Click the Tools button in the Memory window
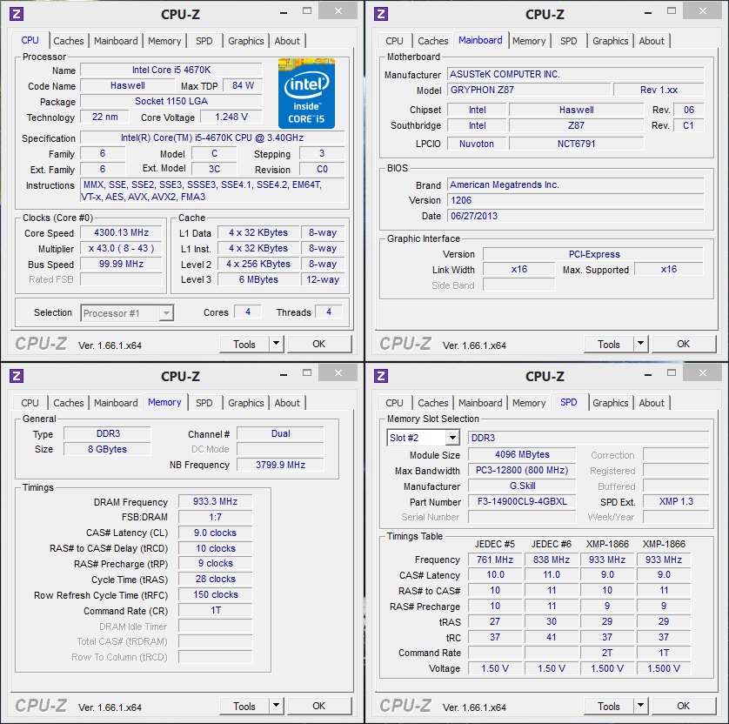Screen dimensions: 729x724 244,706
